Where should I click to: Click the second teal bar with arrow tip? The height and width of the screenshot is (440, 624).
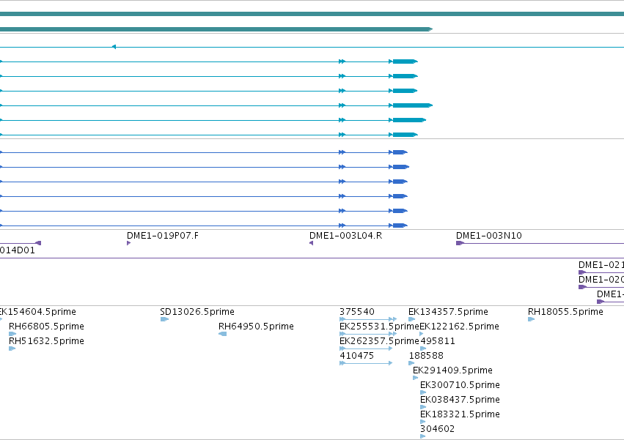coord(216,29)
